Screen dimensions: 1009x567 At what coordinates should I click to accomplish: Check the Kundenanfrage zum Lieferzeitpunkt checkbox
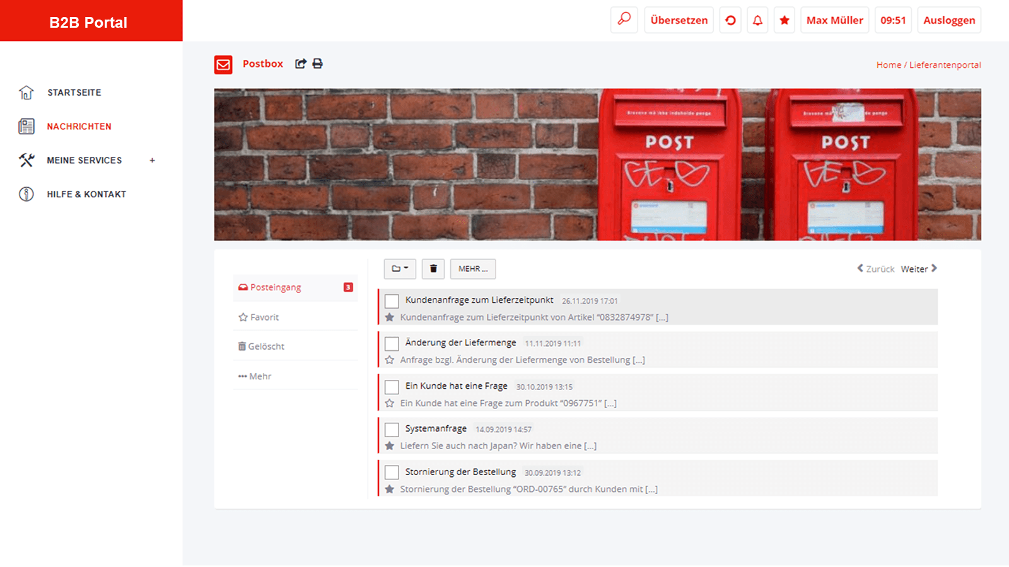pos(392,301)
